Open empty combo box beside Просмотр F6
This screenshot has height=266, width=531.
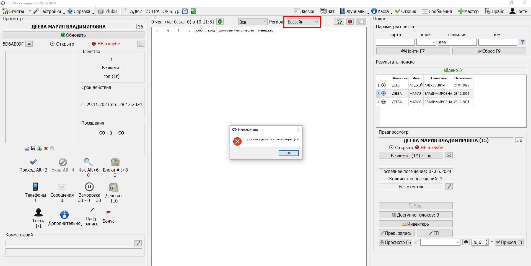[x=440, y=242]
